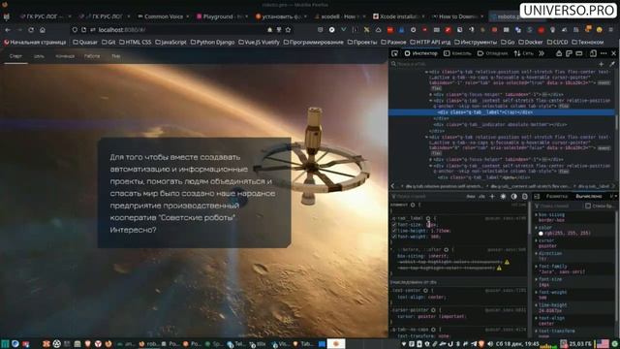
Task: Enable the browser styles checkbox
Action: pos(588,206)
